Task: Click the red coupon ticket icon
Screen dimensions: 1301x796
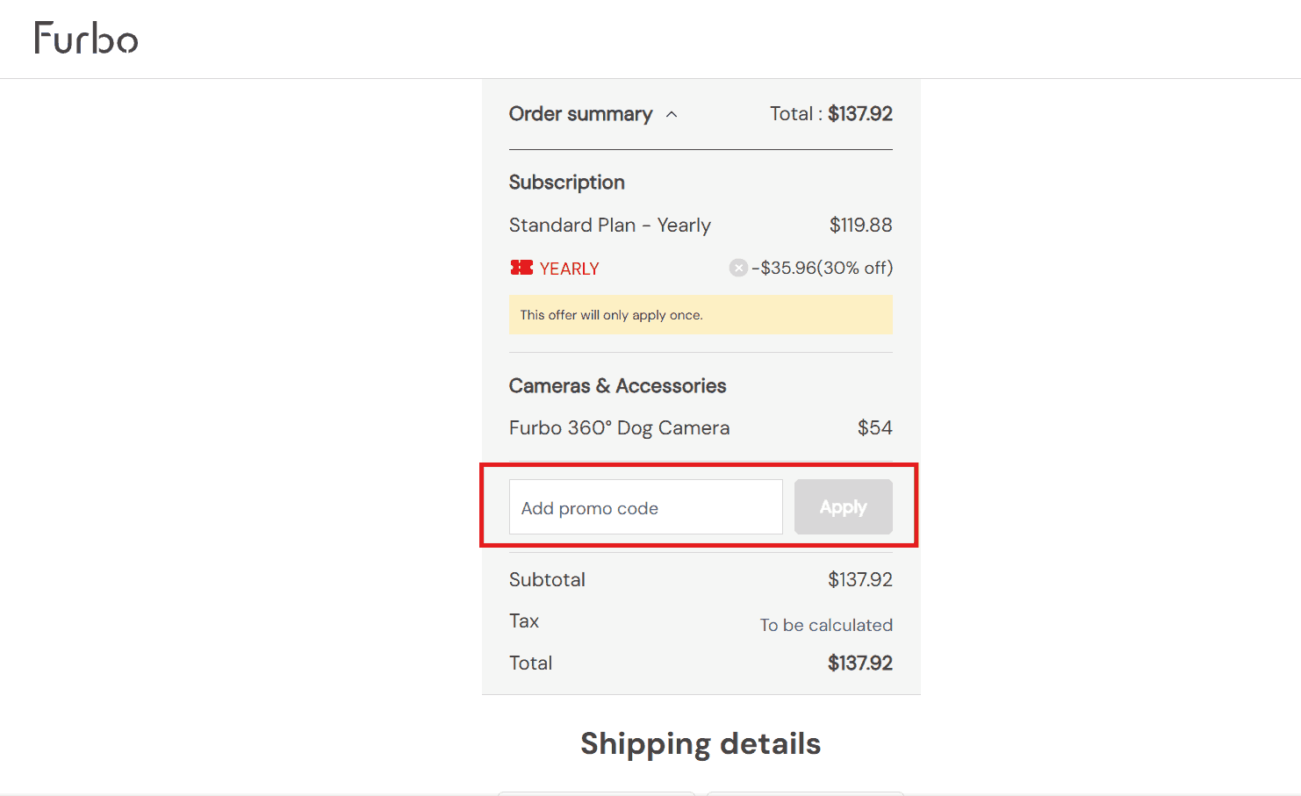Action: tap(521, 268)
